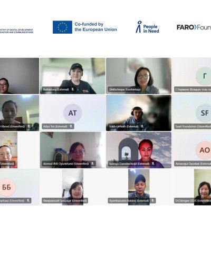Click the muted mic icon beside Battartung
This screenshot has width=211, height=263.
coord(73,89)
